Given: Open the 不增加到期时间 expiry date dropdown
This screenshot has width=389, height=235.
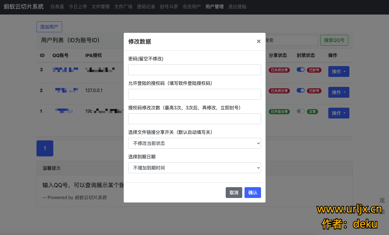Looking at the screenshot, I should click(x=195, y=168).
